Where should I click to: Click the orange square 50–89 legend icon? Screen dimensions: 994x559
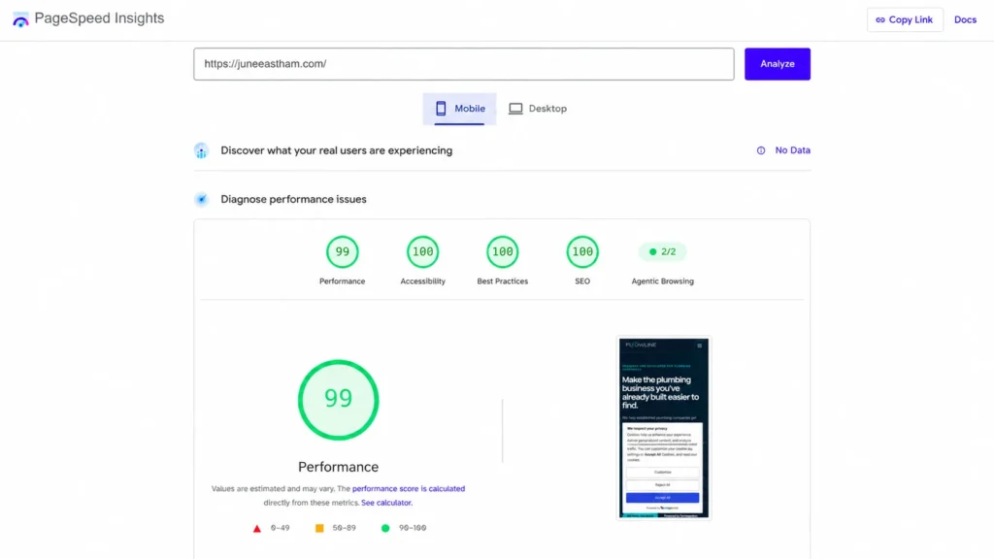pos(319,528)
